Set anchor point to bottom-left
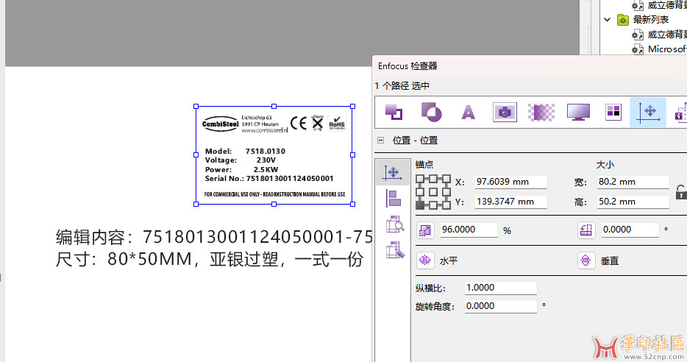 click(x=420, y=205)
